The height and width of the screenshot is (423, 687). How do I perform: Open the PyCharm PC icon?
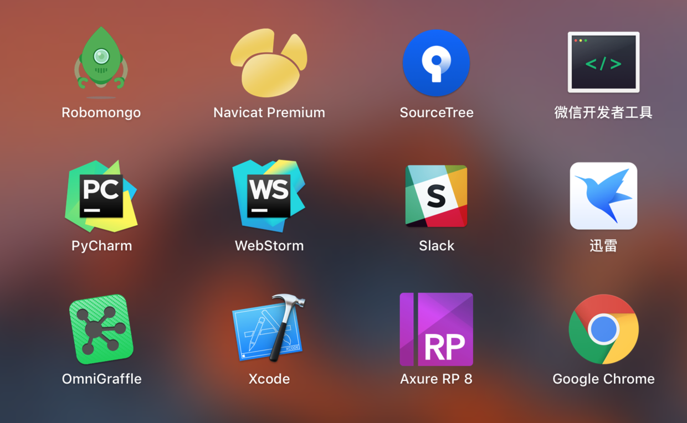101,196
